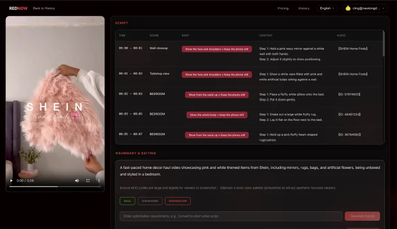
Task: Click the script table scrollbar
Action: pos(384,44)
